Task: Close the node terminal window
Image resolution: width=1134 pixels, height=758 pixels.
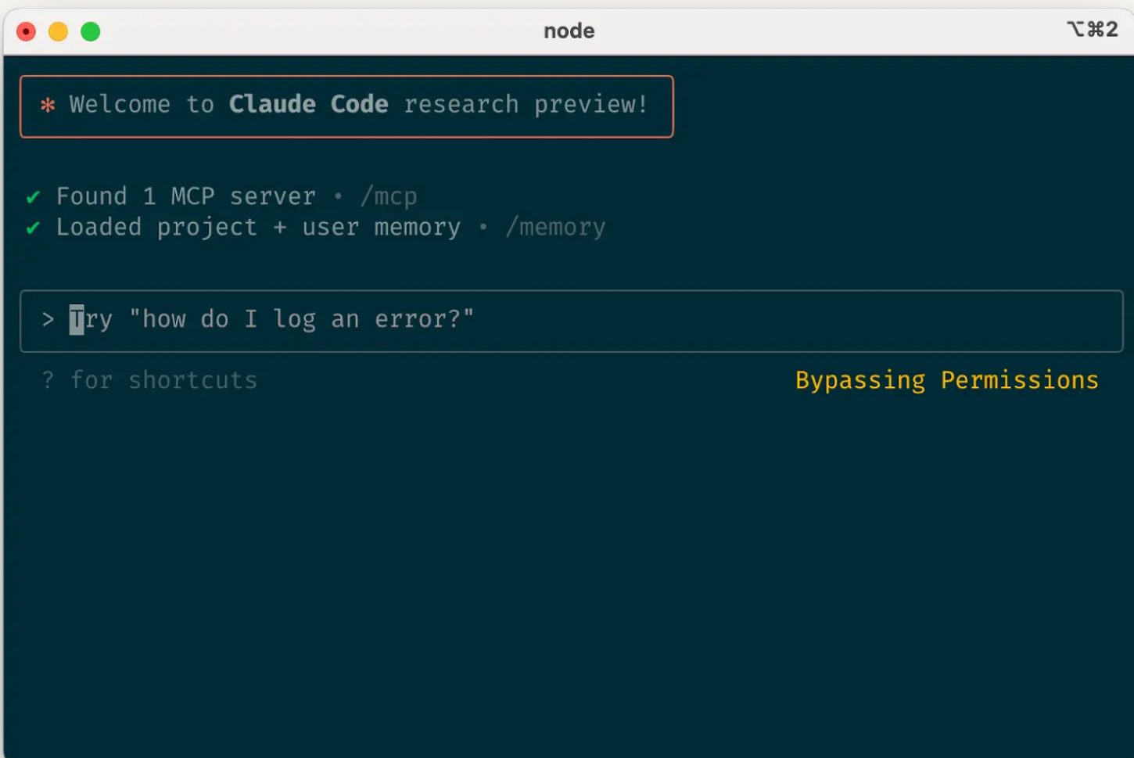Action: click(26, 31)
